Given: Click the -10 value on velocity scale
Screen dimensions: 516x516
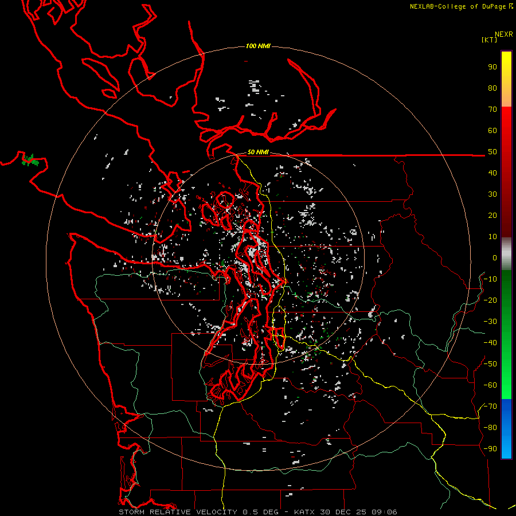Looking at the screenshot, I should 490,279.
